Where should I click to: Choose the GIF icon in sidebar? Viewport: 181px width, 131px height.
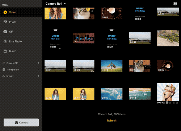click(x=5, y=32)
